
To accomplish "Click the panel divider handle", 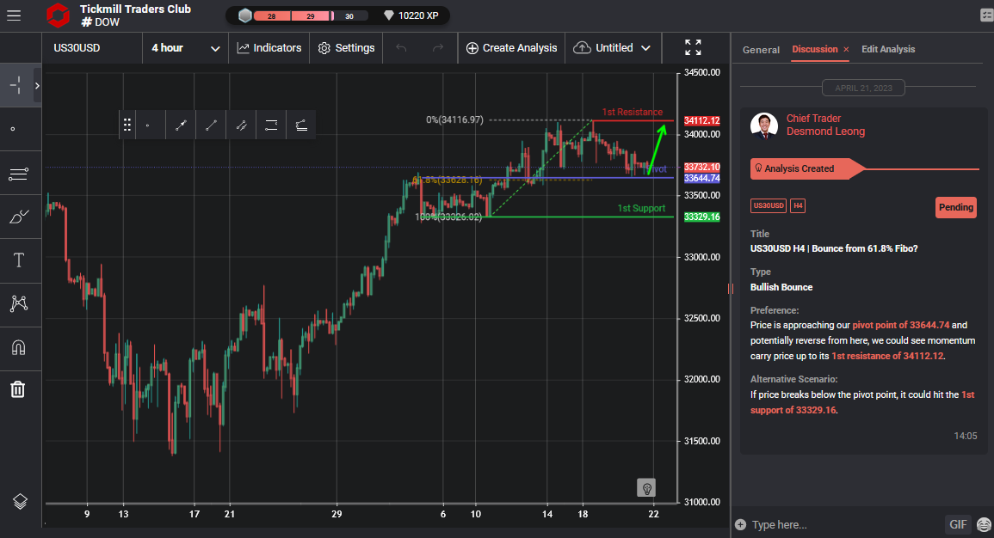I will pos(731,289).
